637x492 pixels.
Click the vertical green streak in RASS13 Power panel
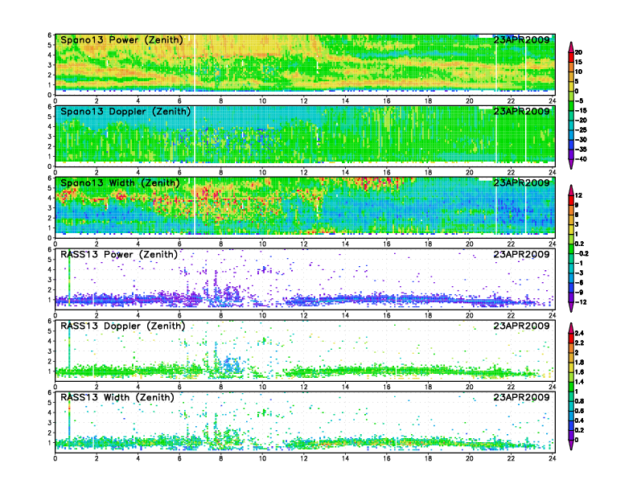pos(69,278)
